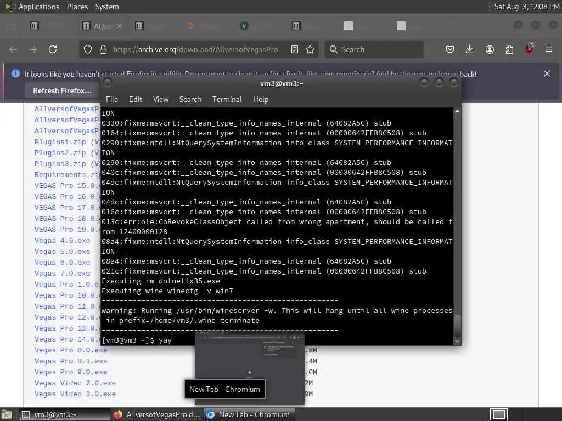The width and height of the screenshot is (562, 421).
Task: Open Vegas Pro 9.0.exe link
Action: (x=71, y=372)
